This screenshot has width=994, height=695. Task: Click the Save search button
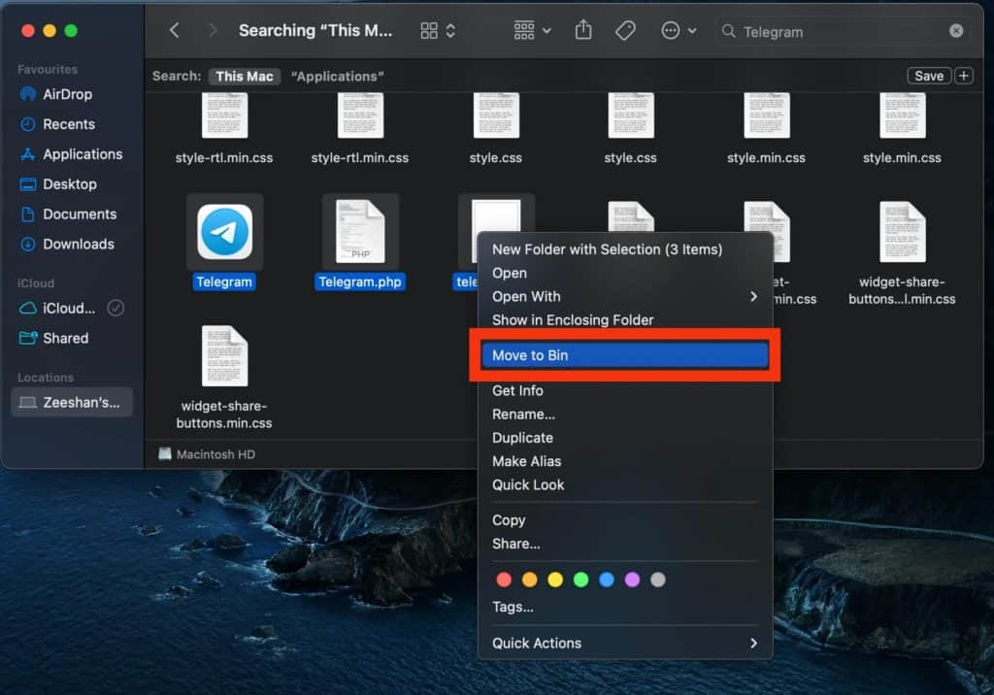(x=928, y=75)
